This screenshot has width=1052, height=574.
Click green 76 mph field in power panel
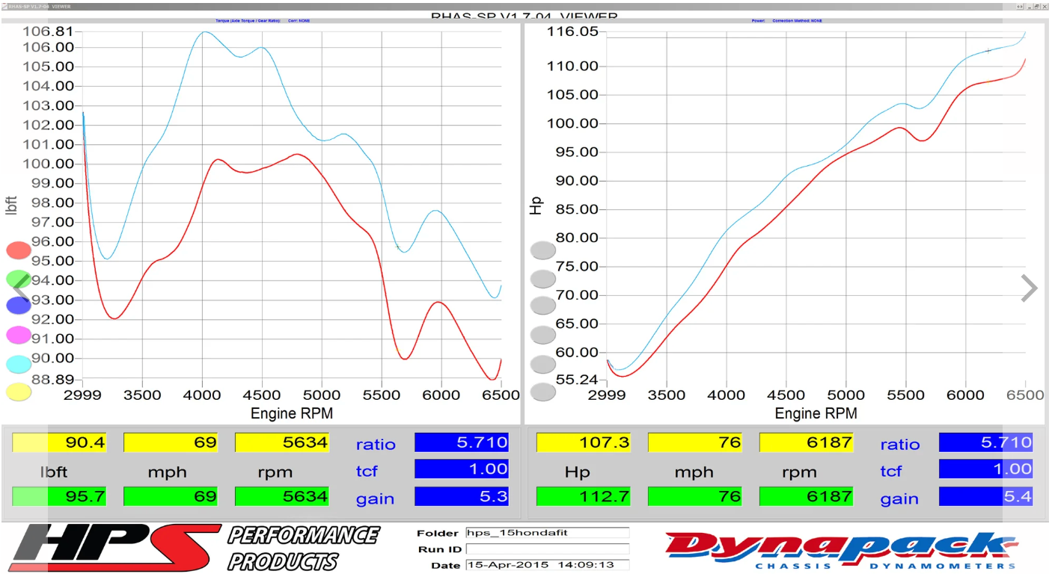pos(695,496)
